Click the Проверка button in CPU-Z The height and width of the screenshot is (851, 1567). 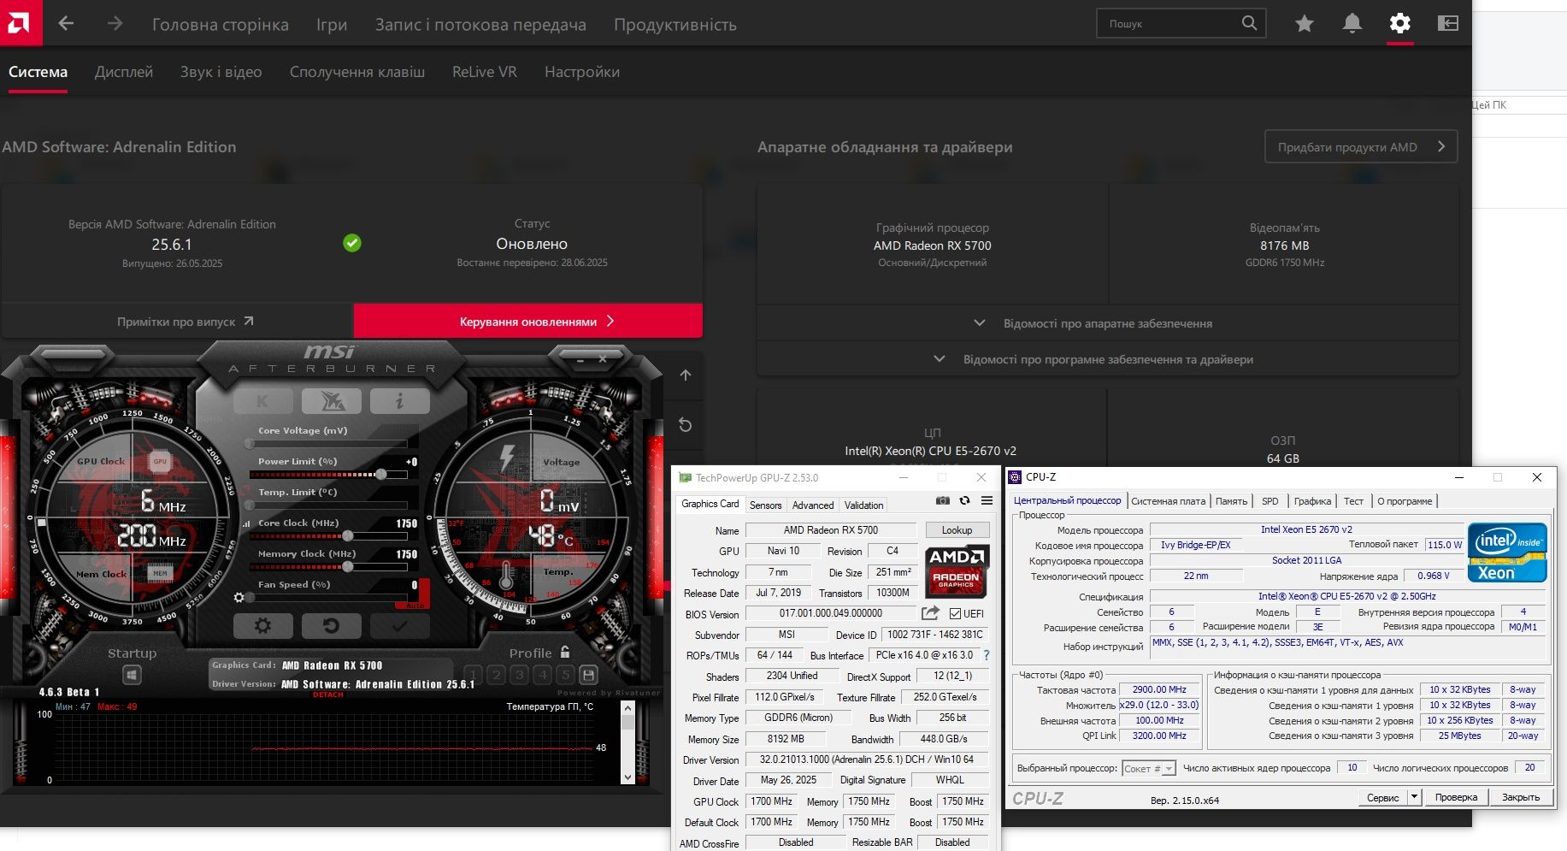coord(1456,797)
